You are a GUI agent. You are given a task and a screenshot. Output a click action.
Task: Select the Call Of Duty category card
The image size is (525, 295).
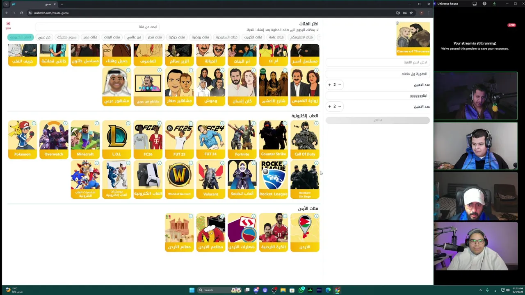coord(305,139)
